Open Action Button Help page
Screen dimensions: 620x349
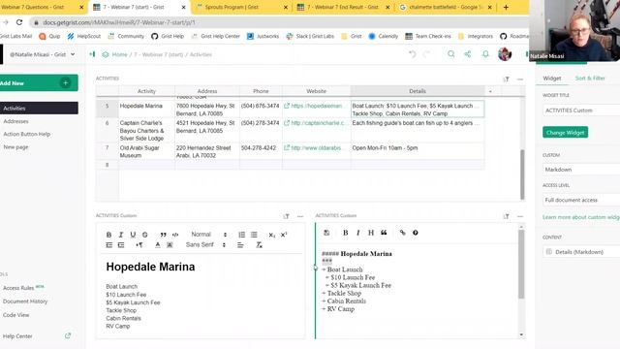pyautogui.click(x=26, y=134)
